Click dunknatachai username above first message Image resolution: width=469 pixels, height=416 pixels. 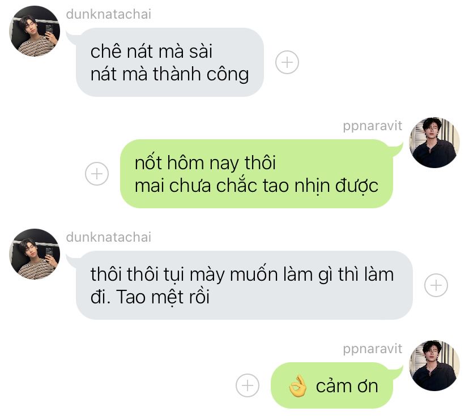109,14
